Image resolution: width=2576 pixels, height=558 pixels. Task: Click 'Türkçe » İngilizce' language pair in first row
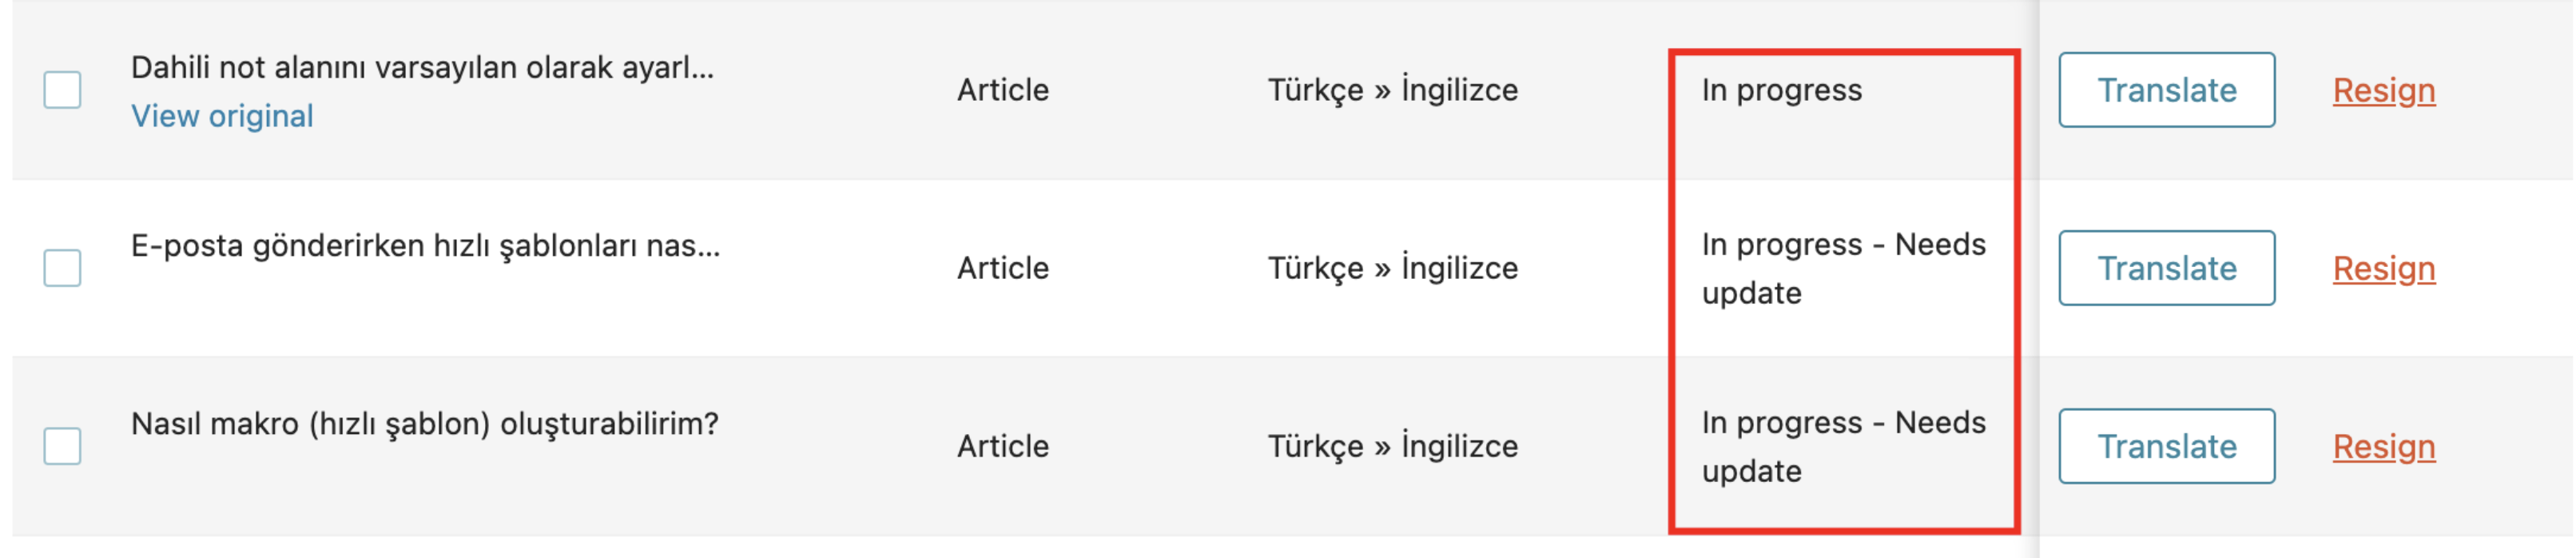[1393, 90]
